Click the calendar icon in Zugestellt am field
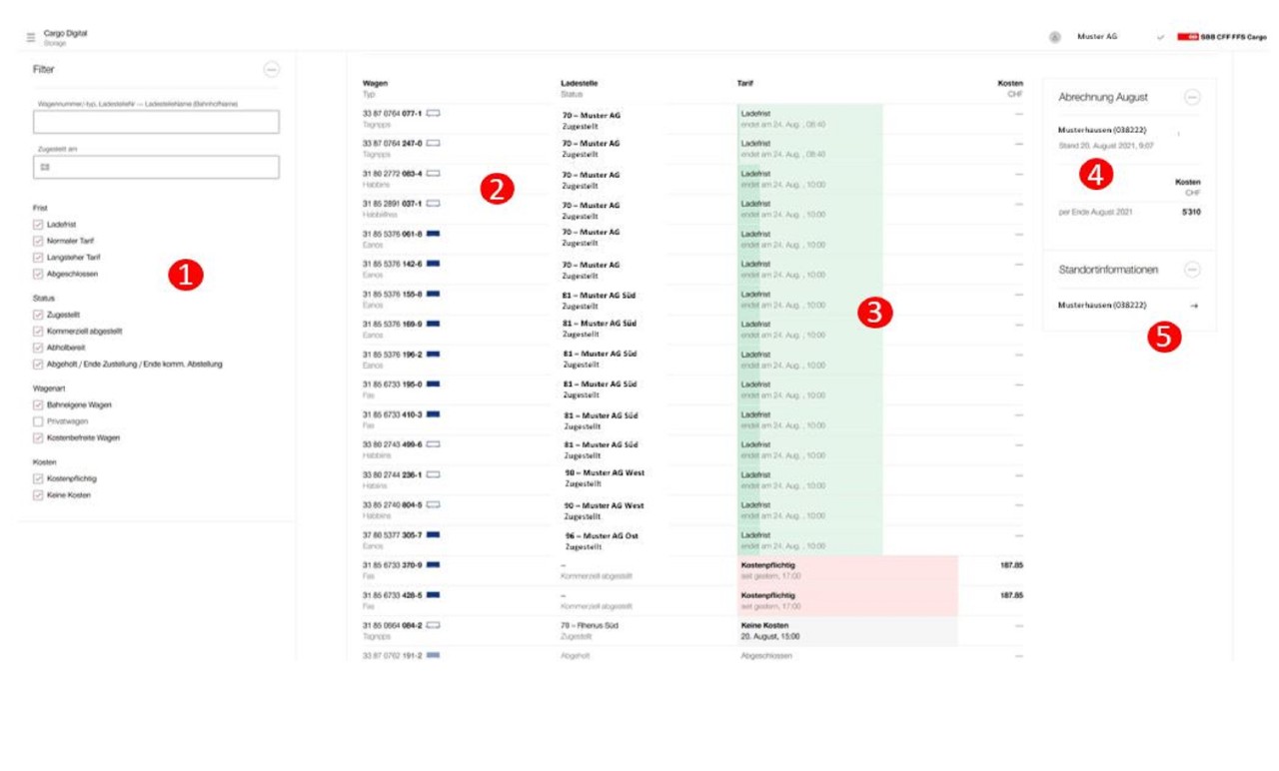 (45, 168)
